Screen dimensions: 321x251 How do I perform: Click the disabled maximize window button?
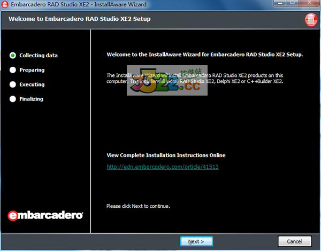[293, 3]
